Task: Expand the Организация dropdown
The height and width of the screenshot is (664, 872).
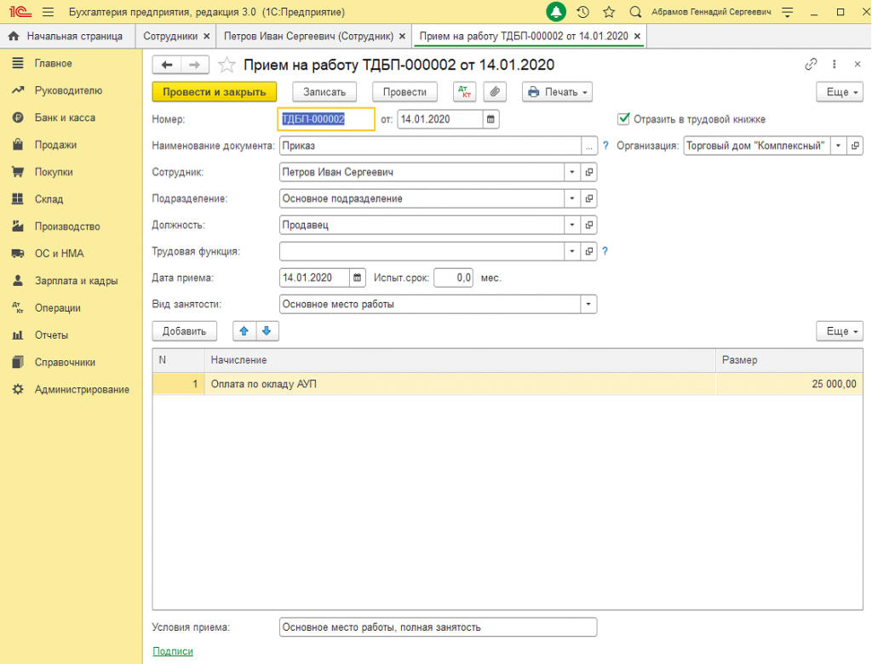Action: (x=838, y=146)
